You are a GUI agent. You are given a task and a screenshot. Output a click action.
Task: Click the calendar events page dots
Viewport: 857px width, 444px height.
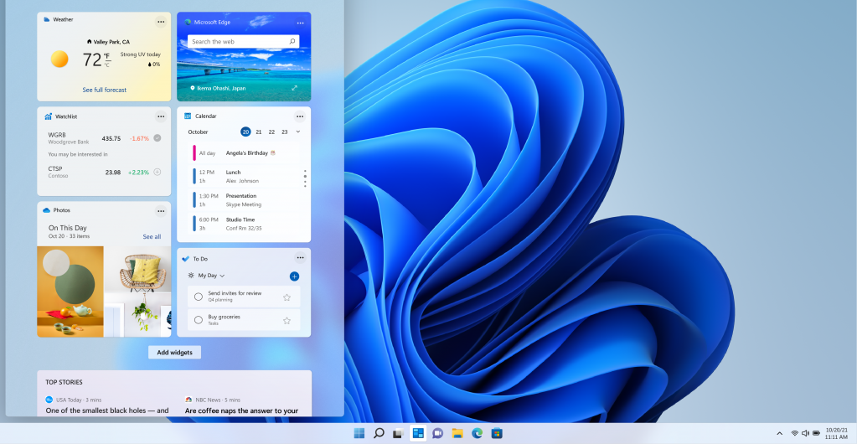305,178
